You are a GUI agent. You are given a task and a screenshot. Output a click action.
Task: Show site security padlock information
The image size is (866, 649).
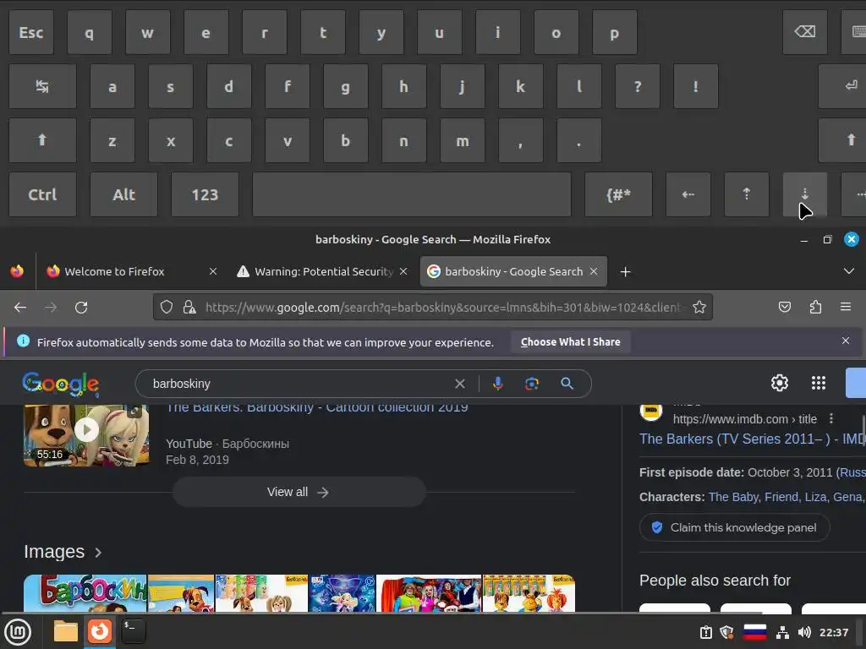click(x=189, y=307)
